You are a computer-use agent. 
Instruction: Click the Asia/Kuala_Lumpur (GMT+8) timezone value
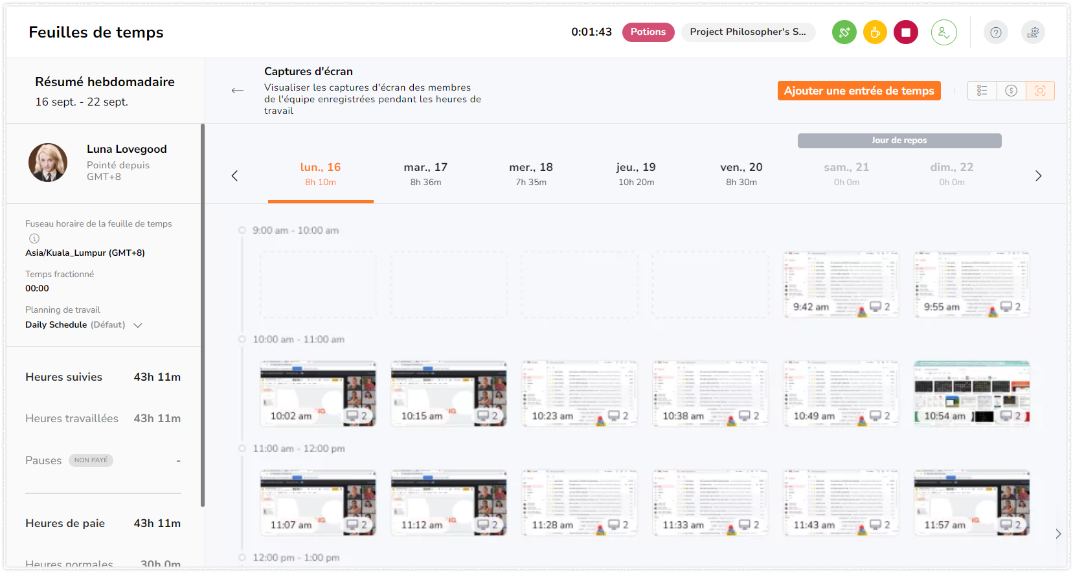[x=85, y=253]
